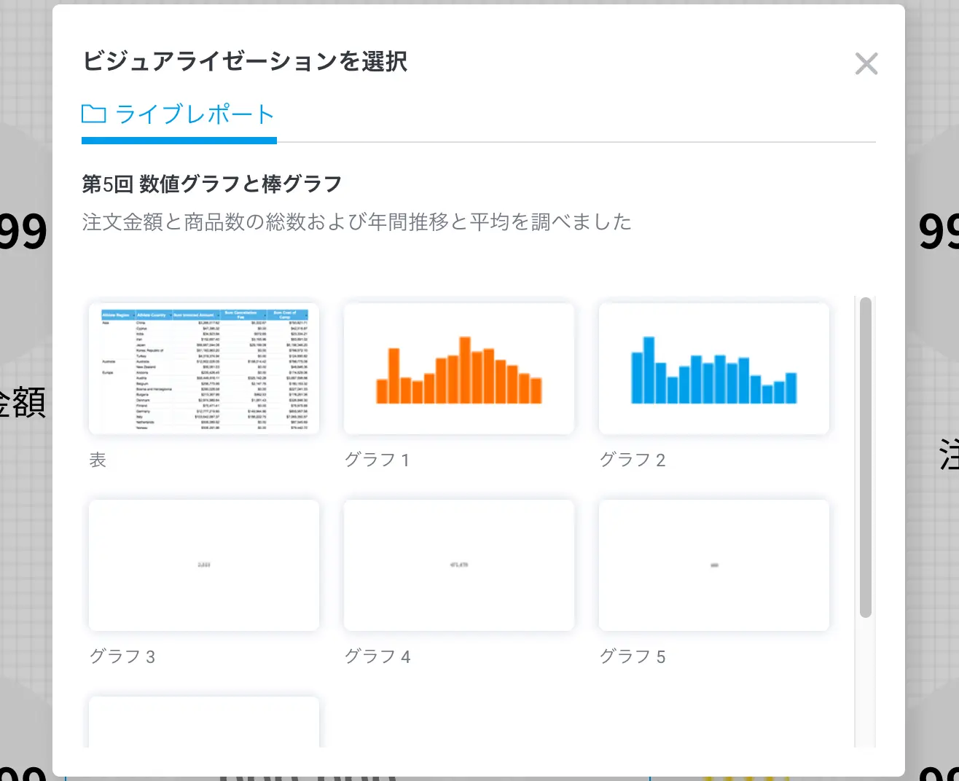Pick the blue bar chart thumbnail
Screen dimensions: 959x781
coord(714,369)
